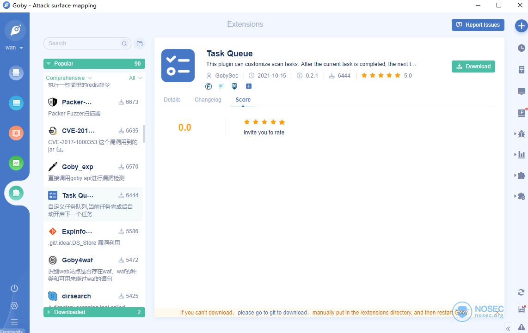Expand arrow beside right bar bug icon
Viewport: 528px width, 333px height.
pos(515,134)
